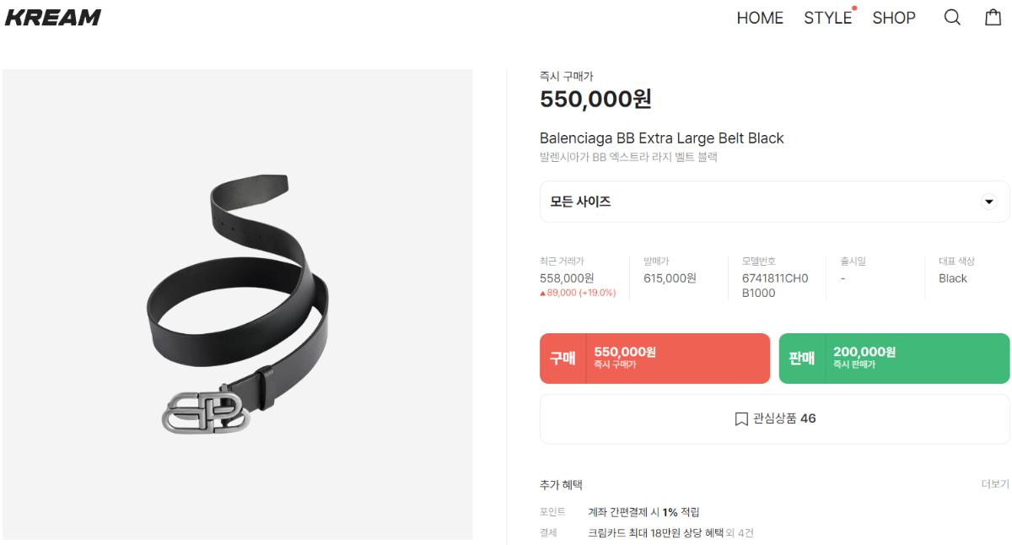Open the shopping bag icon
This screenshot has height=545, width=1012.
[993, 17]
